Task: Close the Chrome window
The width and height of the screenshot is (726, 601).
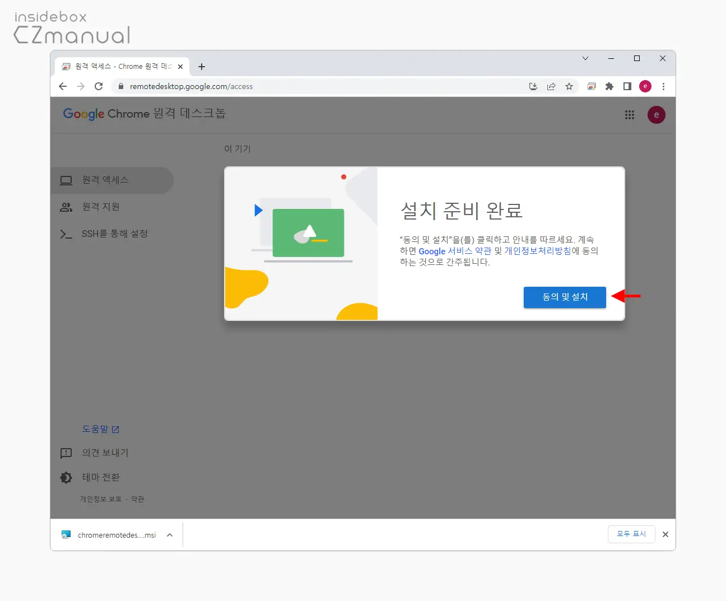Action: point(663,58)
